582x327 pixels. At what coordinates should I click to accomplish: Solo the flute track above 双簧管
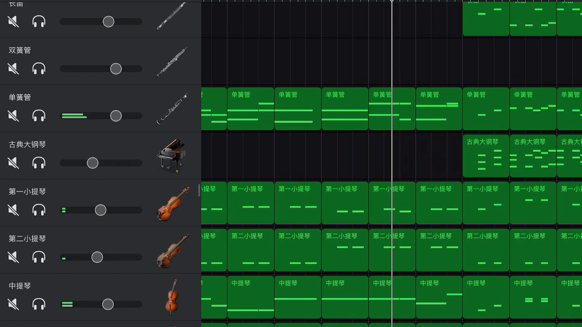coord(39,21)
